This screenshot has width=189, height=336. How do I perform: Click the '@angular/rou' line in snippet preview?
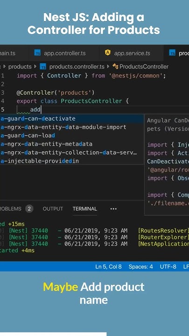(x=168, y=170)
